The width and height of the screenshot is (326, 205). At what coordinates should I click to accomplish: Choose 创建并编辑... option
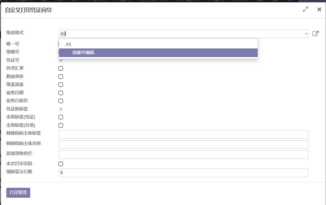click(x=85, y=53)
